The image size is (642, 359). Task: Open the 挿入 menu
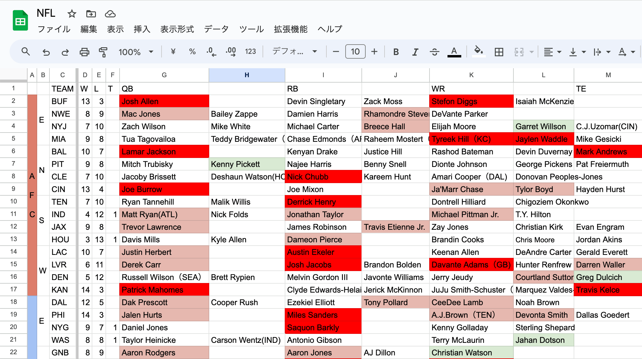tap(142, 29)
